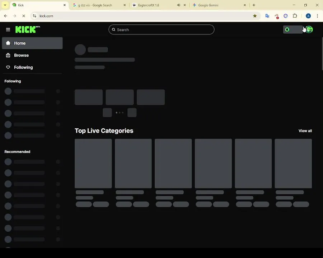Close the EaglercraftX 1.8 tab

[x=184, y=5]
